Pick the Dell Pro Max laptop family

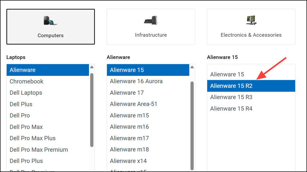click(48, 127)
